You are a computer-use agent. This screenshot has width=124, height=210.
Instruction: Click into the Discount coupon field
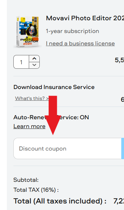coord(67,148)
